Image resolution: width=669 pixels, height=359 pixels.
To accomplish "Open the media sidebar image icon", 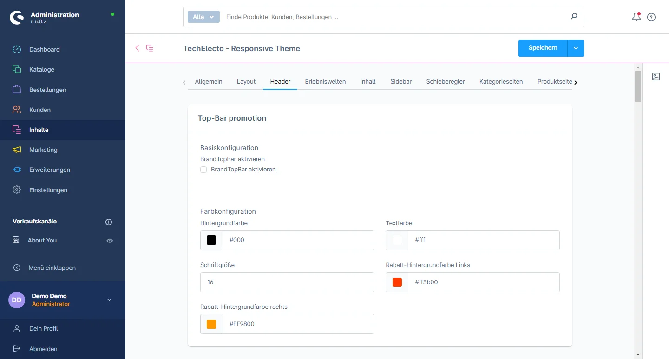I will tap(656, 77).
